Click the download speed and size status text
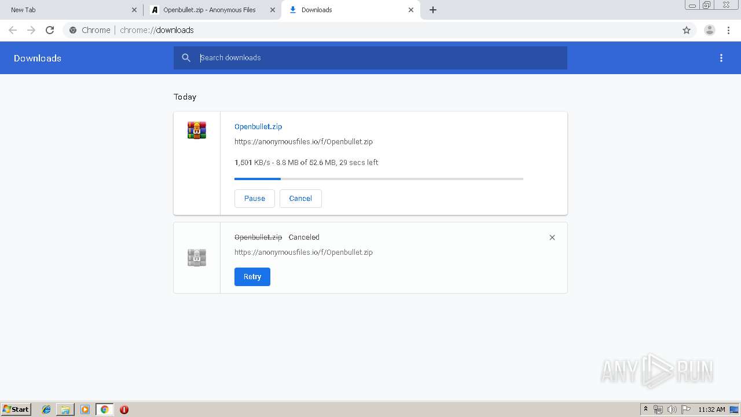 (306, 163)
